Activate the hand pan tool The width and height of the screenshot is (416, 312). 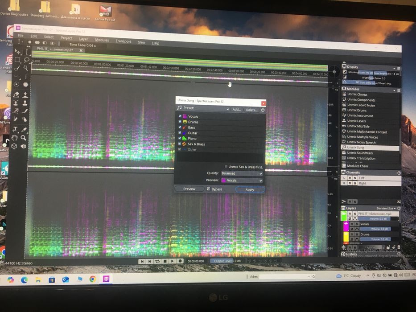click(15, 138)
